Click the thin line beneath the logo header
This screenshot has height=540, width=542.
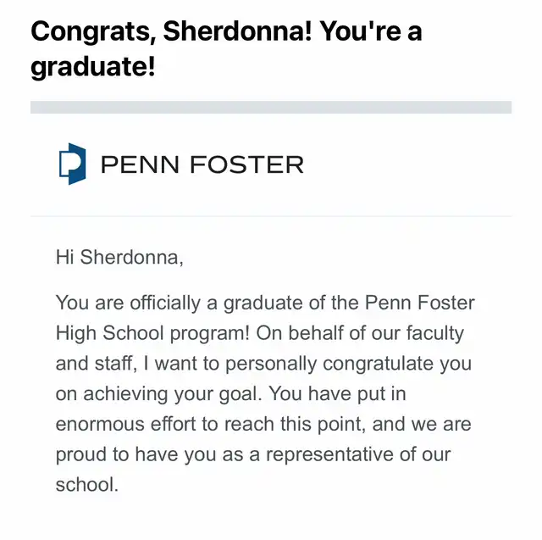(271, 216)
